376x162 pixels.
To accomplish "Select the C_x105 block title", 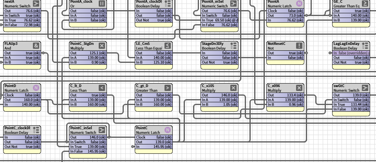I will 208,86.
